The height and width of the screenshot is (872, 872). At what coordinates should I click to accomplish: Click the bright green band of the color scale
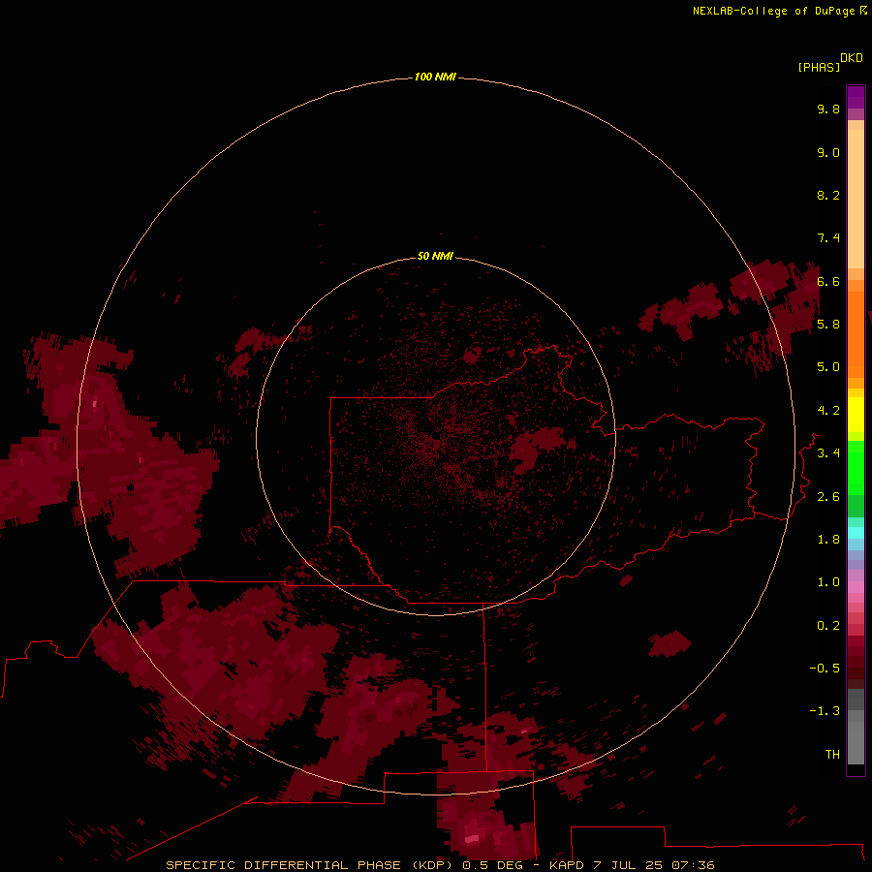(x=856, y=467)
